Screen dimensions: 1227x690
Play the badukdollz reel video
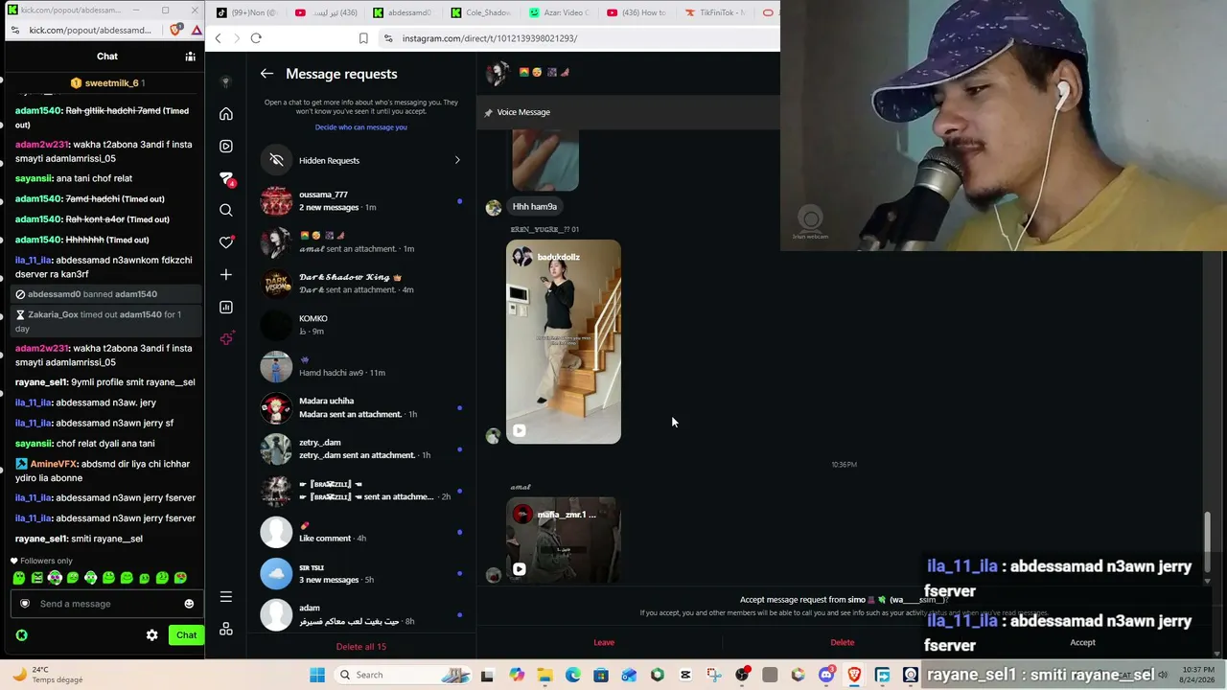(x=519, y=431)
